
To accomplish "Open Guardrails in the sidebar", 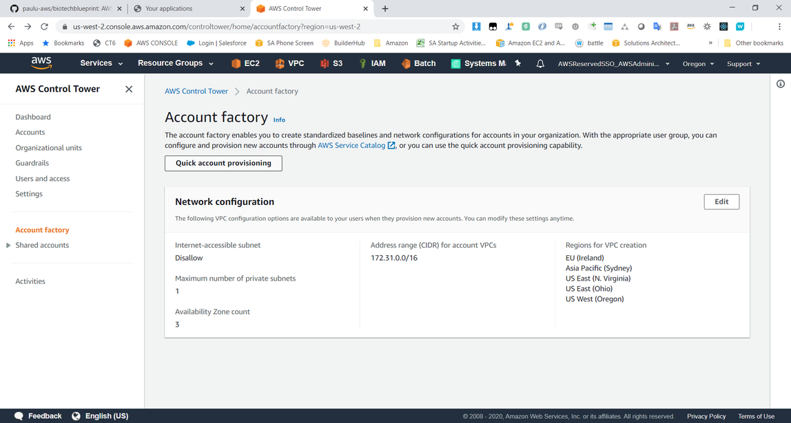I will [32, 163].
